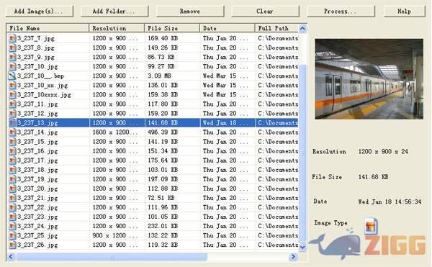Image resolution: width=432 pixels, height=267 pixels.
Task: Click the file icon of 3_237_26.jpg
Action: click(12, 245)
